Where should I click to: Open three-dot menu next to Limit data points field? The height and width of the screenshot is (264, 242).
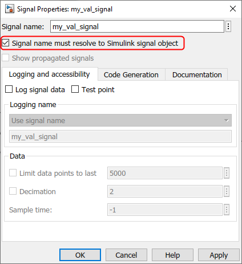227,173
